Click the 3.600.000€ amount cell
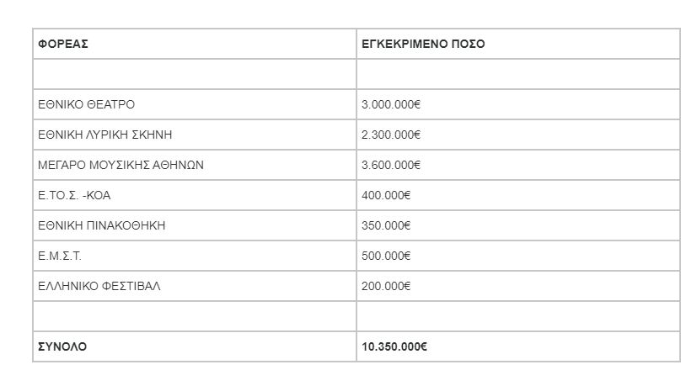 (391, 166)
